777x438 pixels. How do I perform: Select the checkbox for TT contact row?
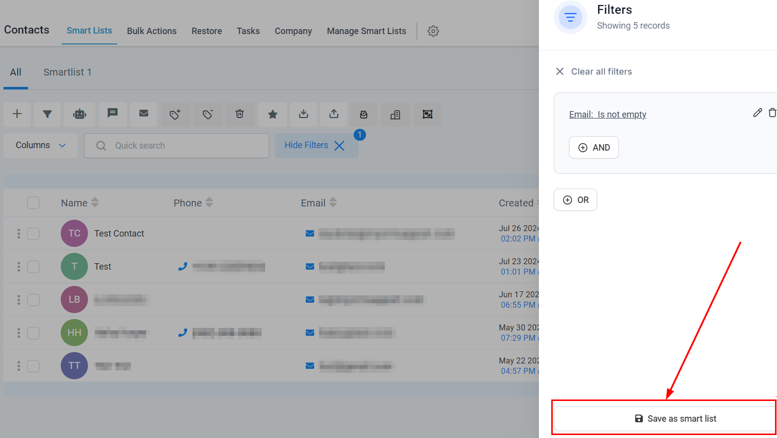pyautogui.click(x=33, y=366)
